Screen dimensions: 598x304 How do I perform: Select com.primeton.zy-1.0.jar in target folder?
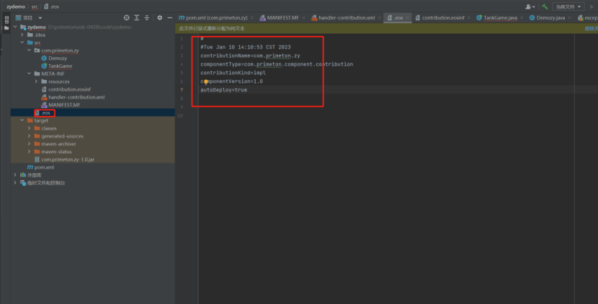(66, 159)
